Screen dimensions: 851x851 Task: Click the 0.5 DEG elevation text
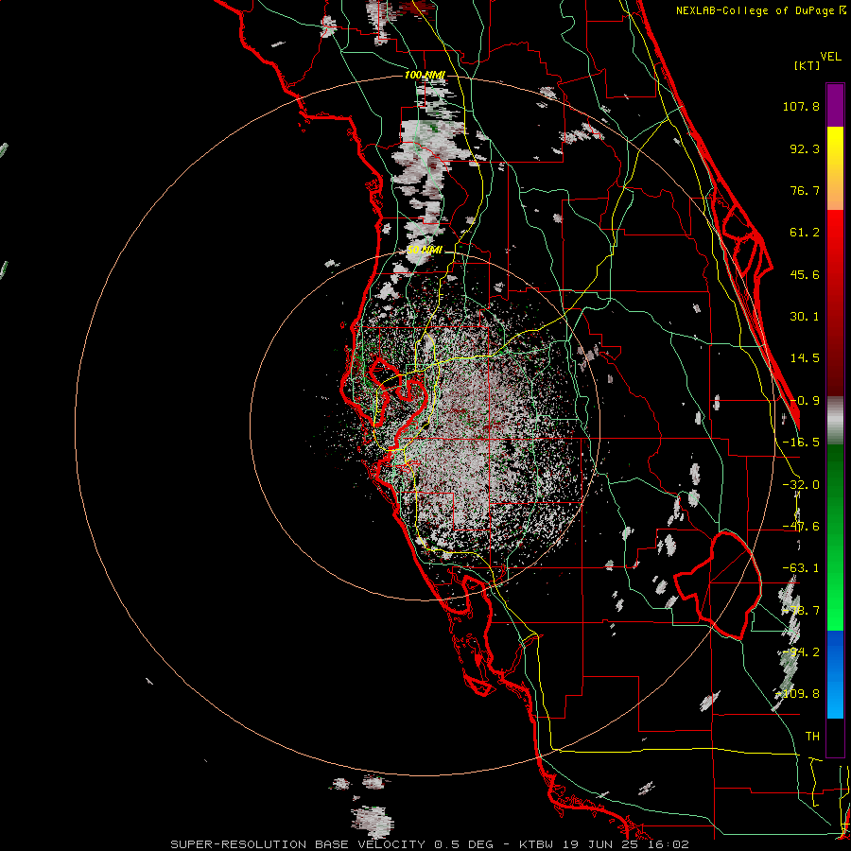tap(463, 844)
